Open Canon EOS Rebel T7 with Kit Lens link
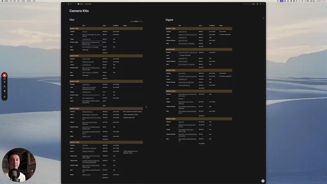327x184 pixels. point(188,53)
